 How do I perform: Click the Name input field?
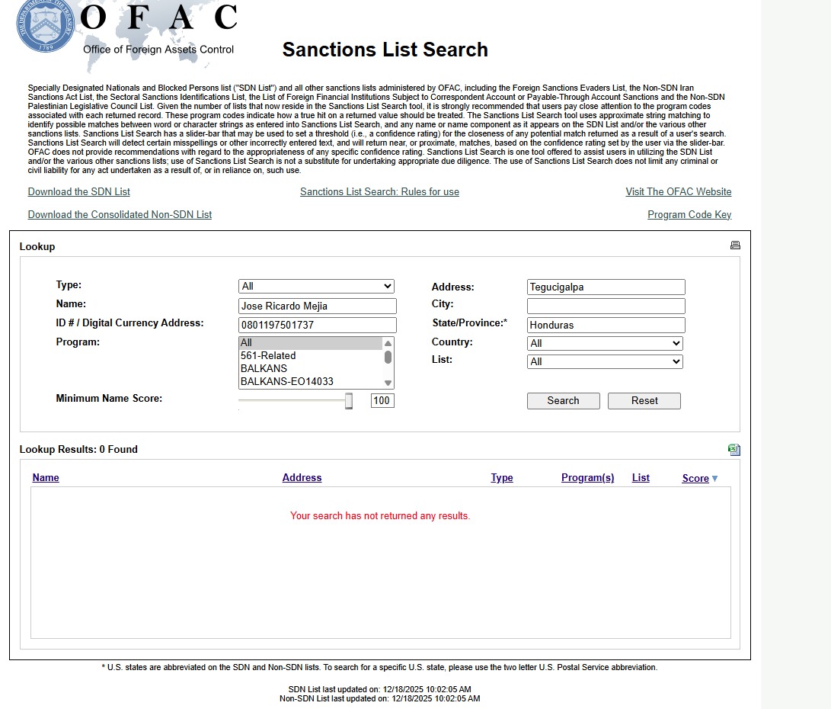tap(318, 306)
